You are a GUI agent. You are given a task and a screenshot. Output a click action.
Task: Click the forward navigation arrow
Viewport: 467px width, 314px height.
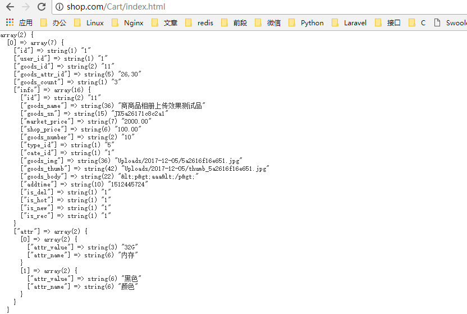coord(26,7)
